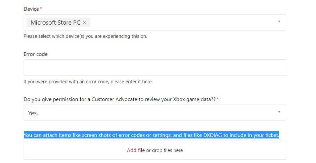This screenshot has height=163, width=316.
Task: Select the Microsoft Store PC chip label
Action: (x=55, y=22)
